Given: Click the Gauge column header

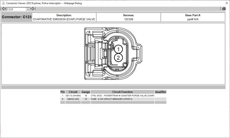Looking at the screenshot, I should [x=86, y=92].
